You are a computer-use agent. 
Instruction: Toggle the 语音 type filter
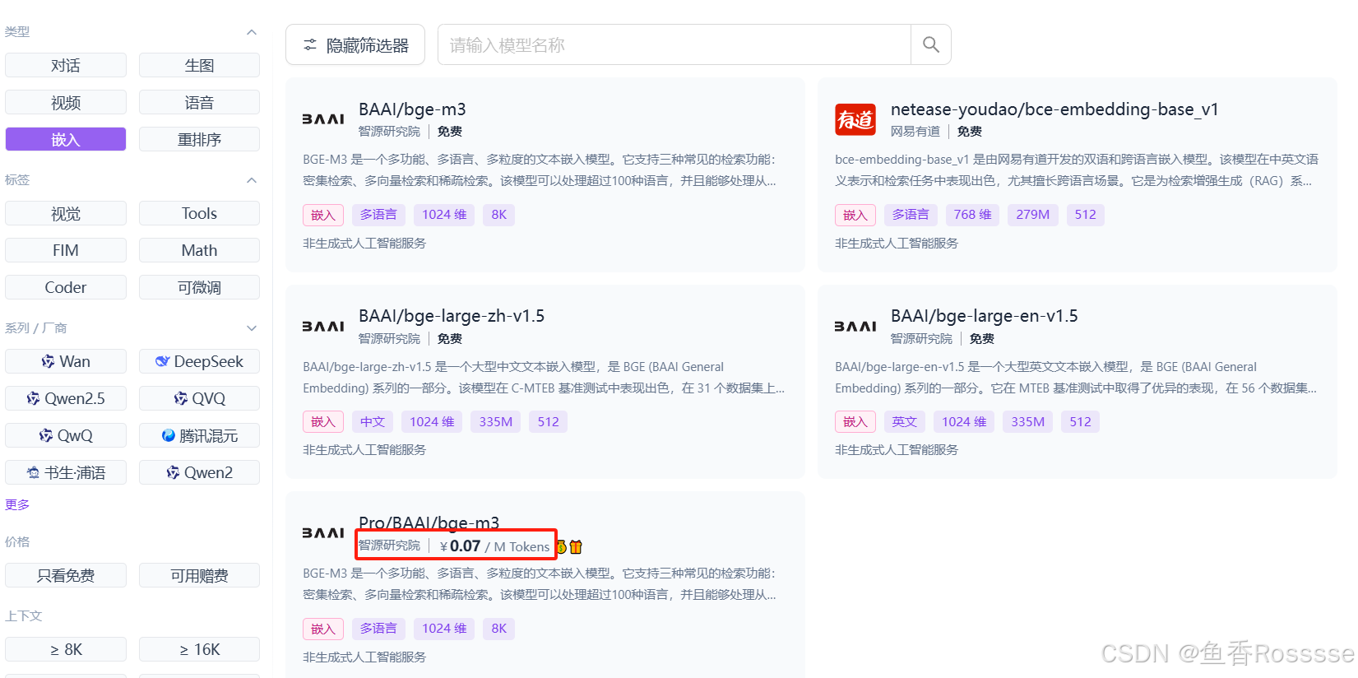pos(199,103)
